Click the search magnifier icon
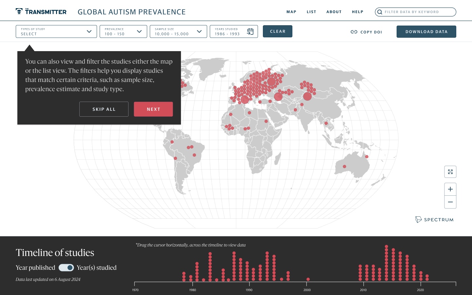Image resolution: width=472 pixels, height=295 pixels. [380, 12]
